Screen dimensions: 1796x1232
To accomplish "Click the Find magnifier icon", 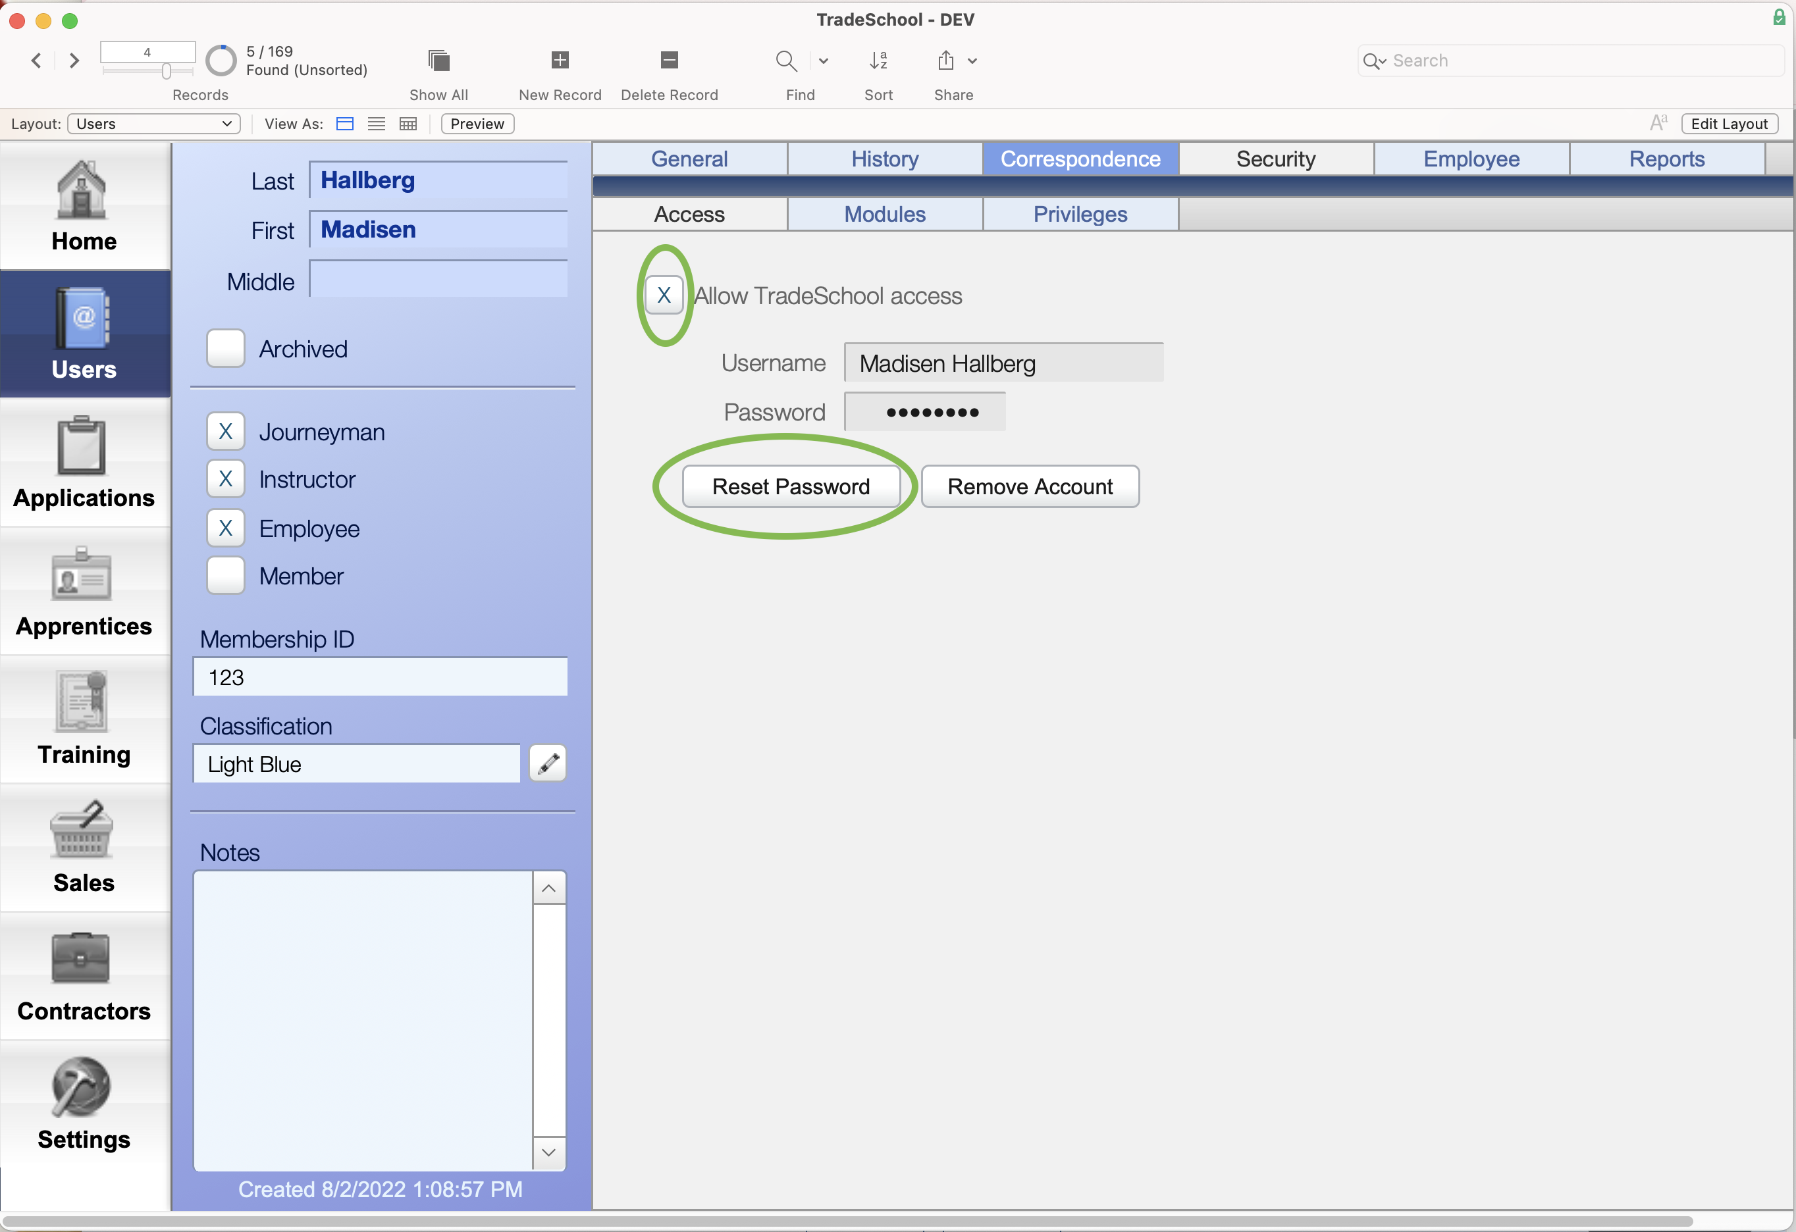I will tap(786, 61).
